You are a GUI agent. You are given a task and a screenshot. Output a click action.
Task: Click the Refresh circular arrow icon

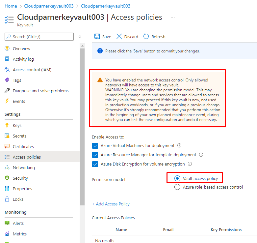click(146, 37)
